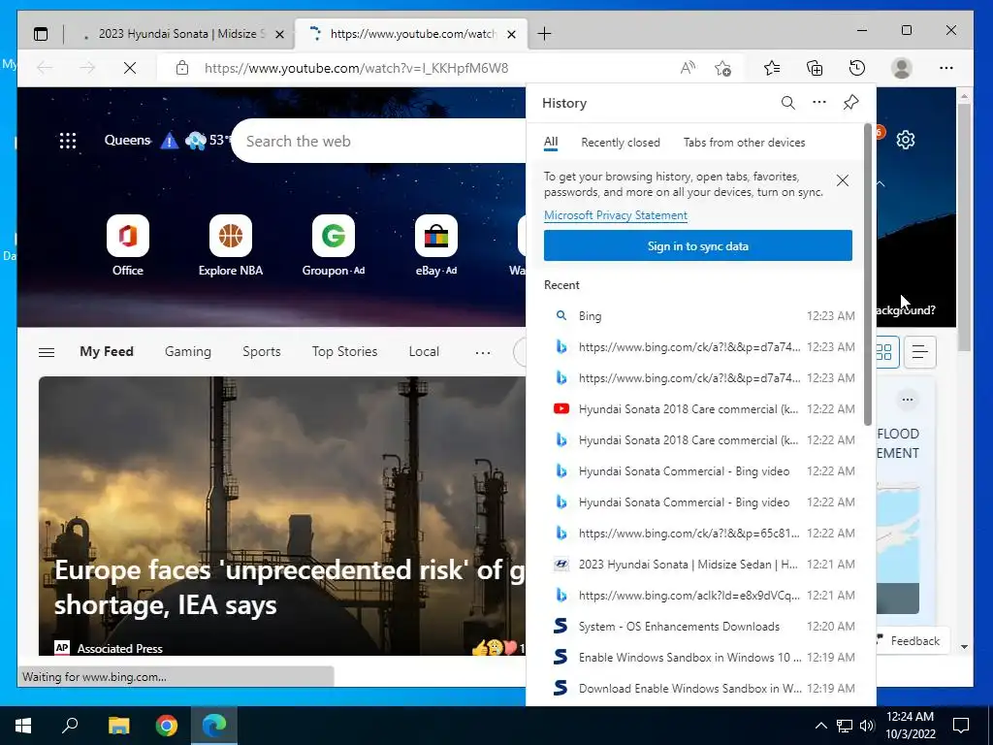Open Edge Settings and more menu

point(946,68)
